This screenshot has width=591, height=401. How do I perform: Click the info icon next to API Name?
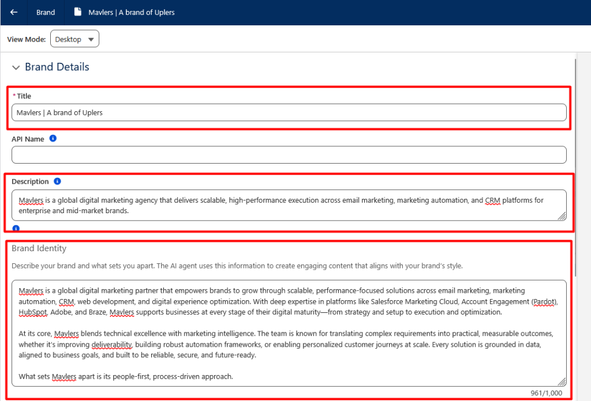53,139
